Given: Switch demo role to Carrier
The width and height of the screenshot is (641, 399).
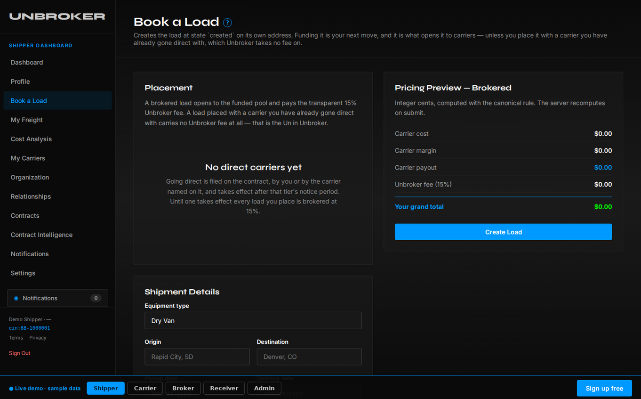Looking at the screenshot, I should (x=145, y=388).
